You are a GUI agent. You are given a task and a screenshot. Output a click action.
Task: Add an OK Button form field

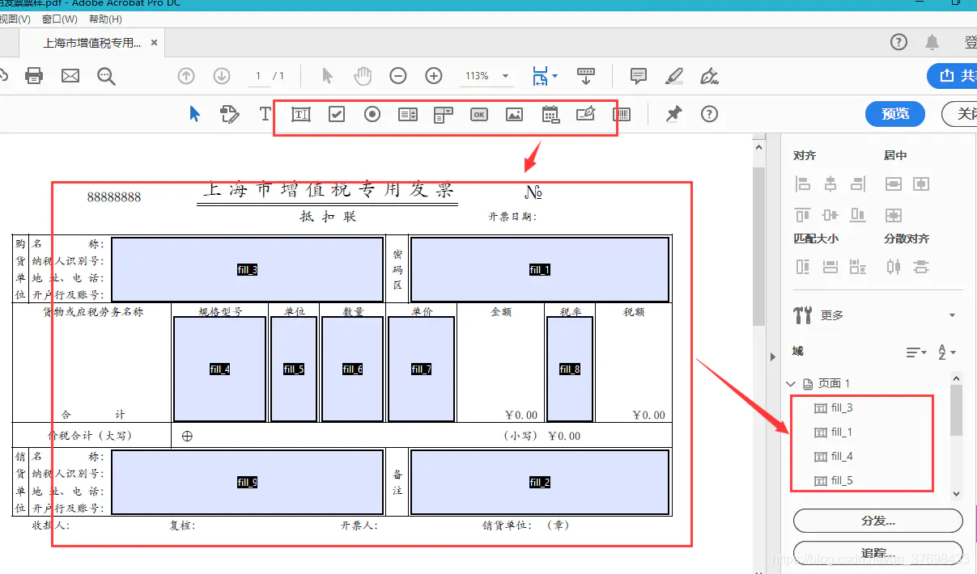(x=479, y=114)
